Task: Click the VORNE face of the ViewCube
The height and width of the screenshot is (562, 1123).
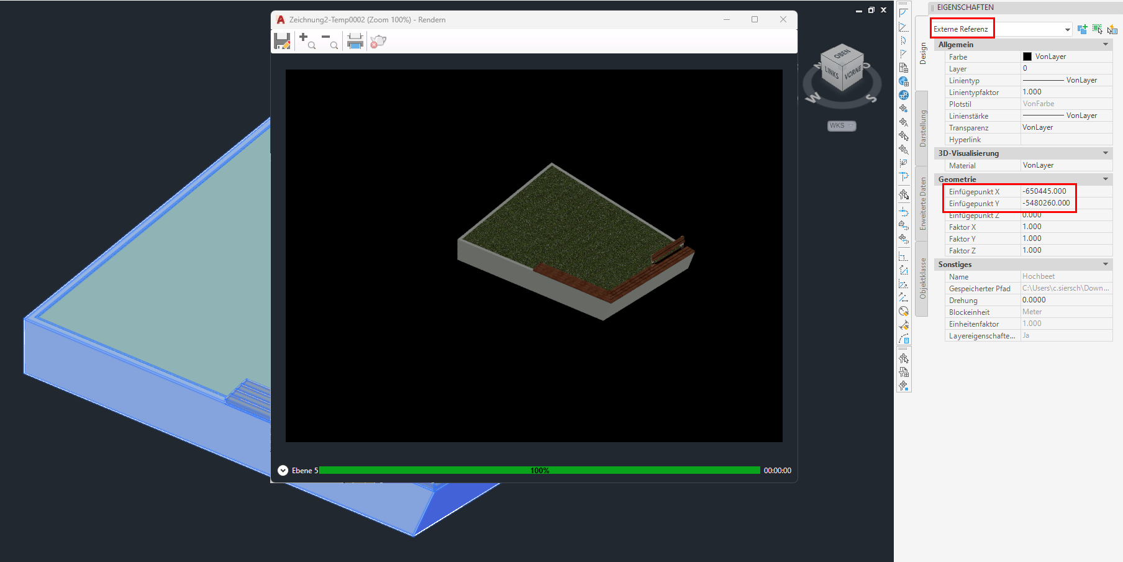Action: [x=853, y=73]
